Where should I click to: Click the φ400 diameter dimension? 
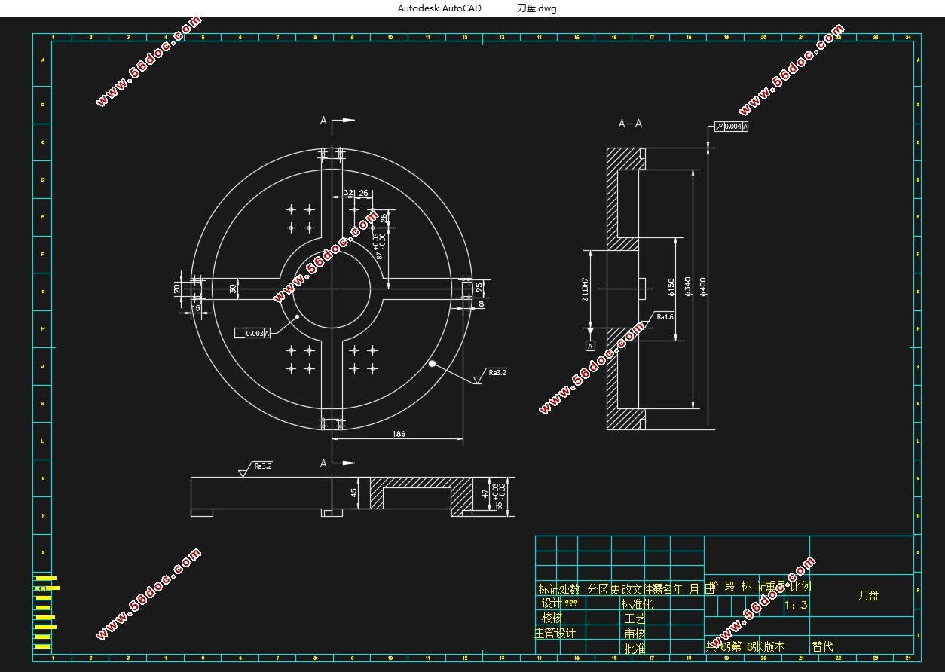pos(703,286)
